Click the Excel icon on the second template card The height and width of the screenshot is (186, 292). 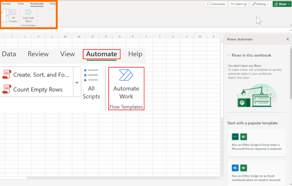point(243,168)
